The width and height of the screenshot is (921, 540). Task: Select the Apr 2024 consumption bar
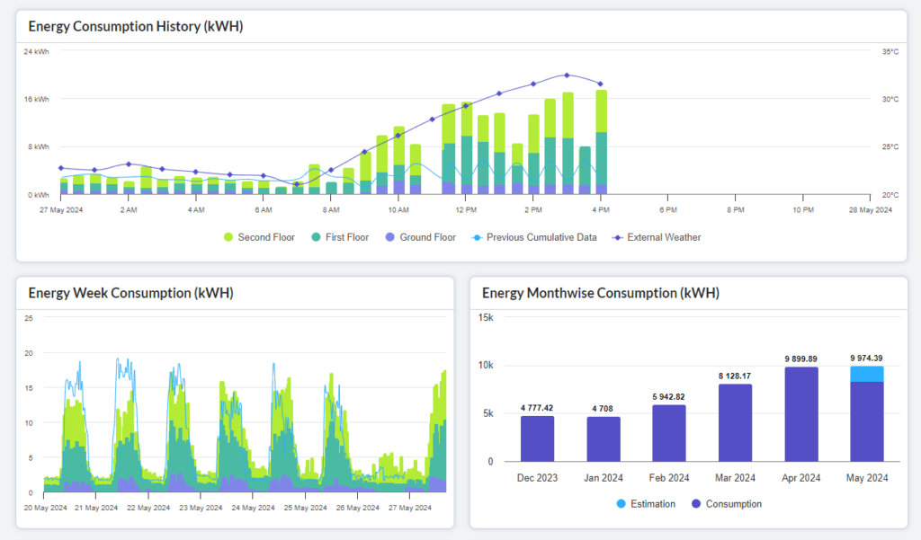click(800, 414)
